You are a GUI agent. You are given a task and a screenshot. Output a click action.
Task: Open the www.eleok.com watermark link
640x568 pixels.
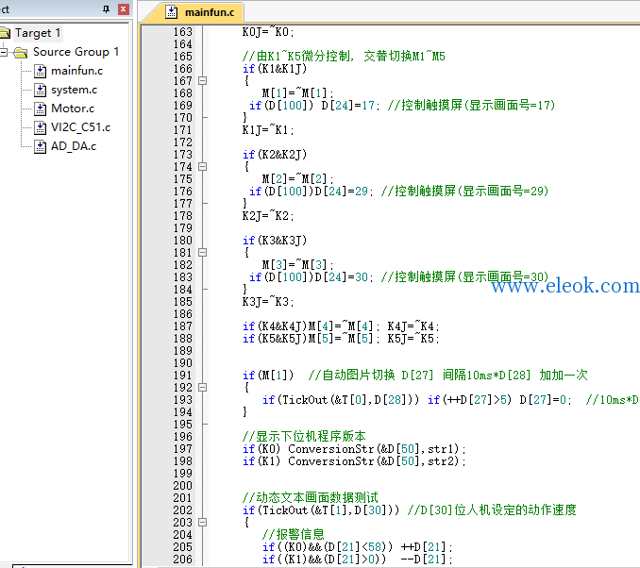565,285
